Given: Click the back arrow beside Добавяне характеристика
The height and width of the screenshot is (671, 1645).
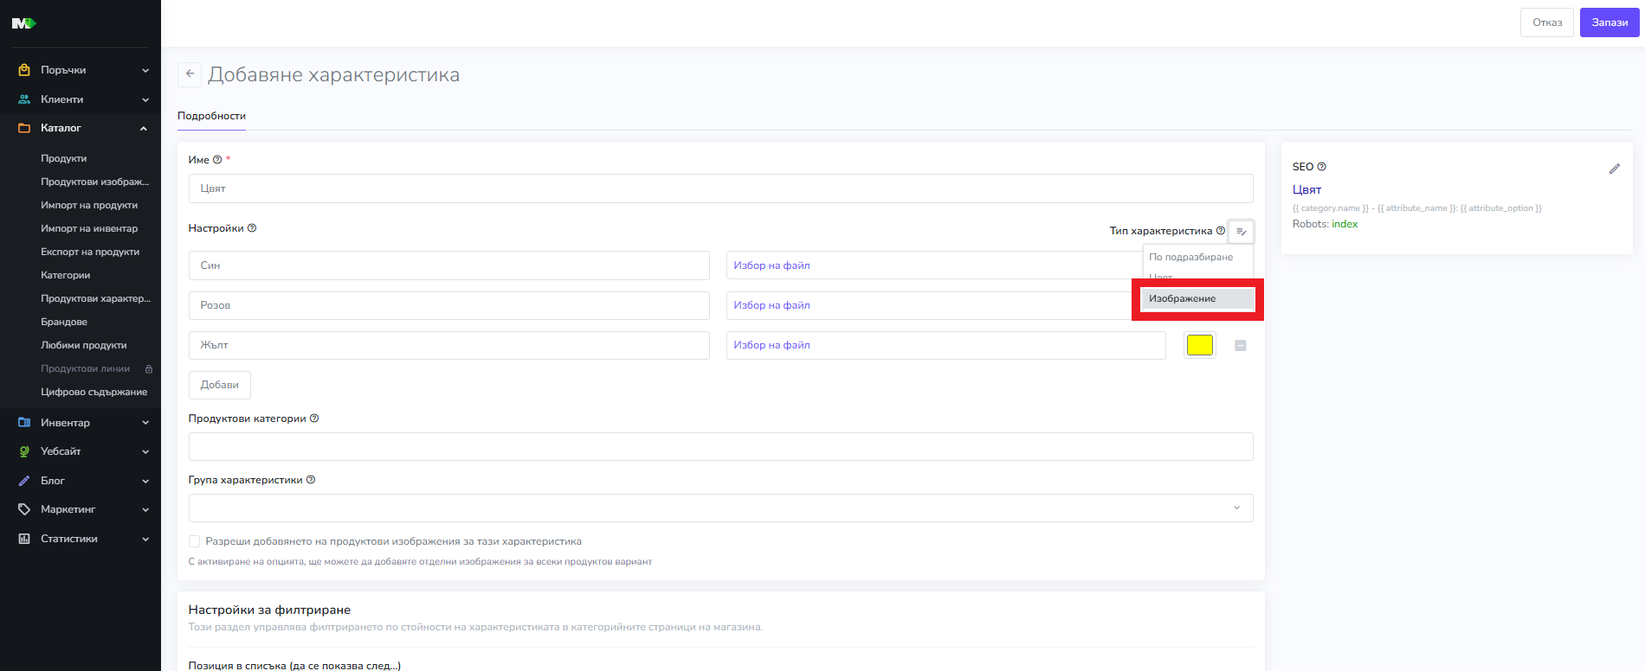Looking at the screenshot, I should pos(190,74).
